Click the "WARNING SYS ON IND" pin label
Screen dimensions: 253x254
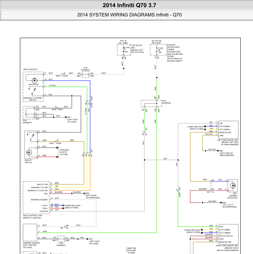coord(38,190)
